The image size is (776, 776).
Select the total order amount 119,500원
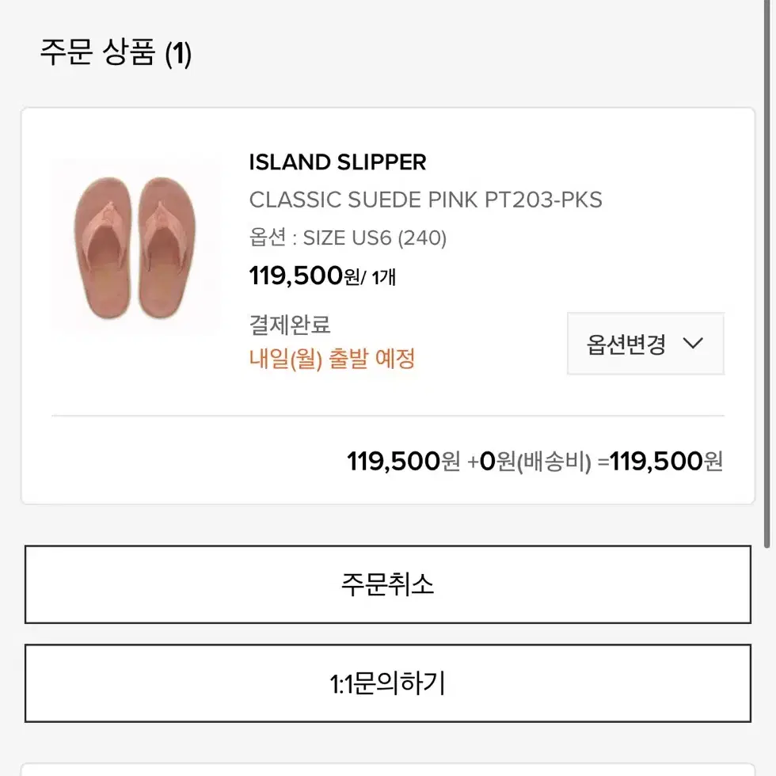pyautogui.click(x=668, y=461)
